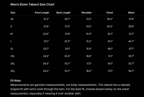Click the Back Length column header
Viewport: 144px width, 97px height.
pos(63,13)
